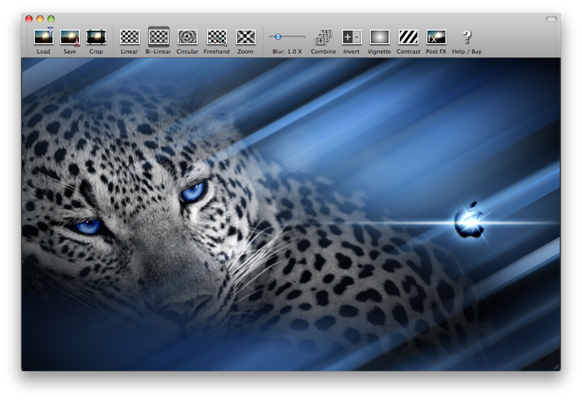582x400 pixels.
Task: Adjust the Blur amount slider
Action: pos(278,37)
